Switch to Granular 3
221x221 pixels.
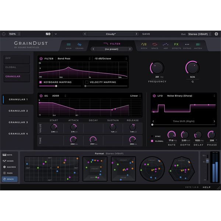(18, 122)
